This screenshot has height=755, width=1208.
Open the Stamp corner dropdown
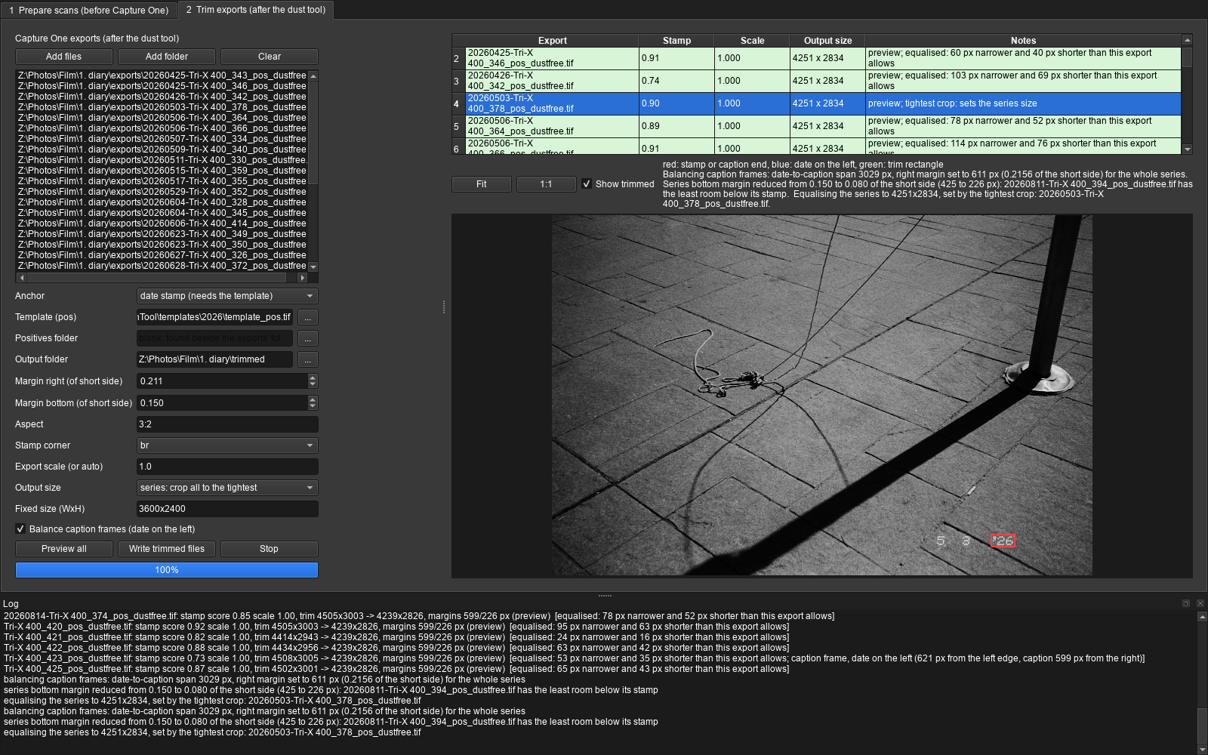point(227,445)
